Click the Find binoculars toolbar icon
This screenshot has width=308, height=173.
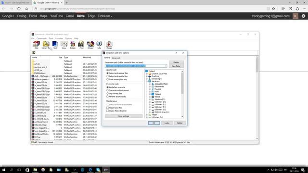point(81,45)
